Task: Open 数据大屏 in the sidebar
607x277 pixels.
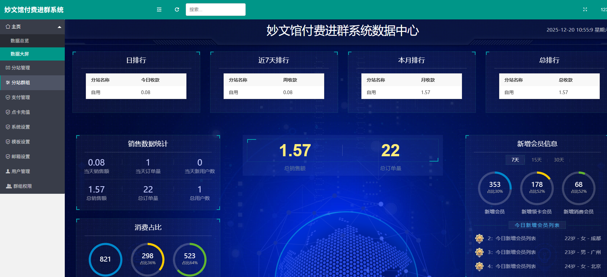Action: [20, 54]
